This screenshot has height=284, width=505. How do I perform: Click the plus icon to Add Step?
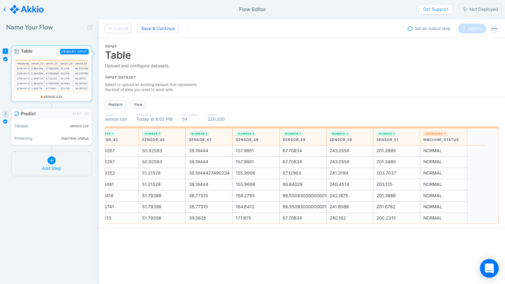(51, 160)
